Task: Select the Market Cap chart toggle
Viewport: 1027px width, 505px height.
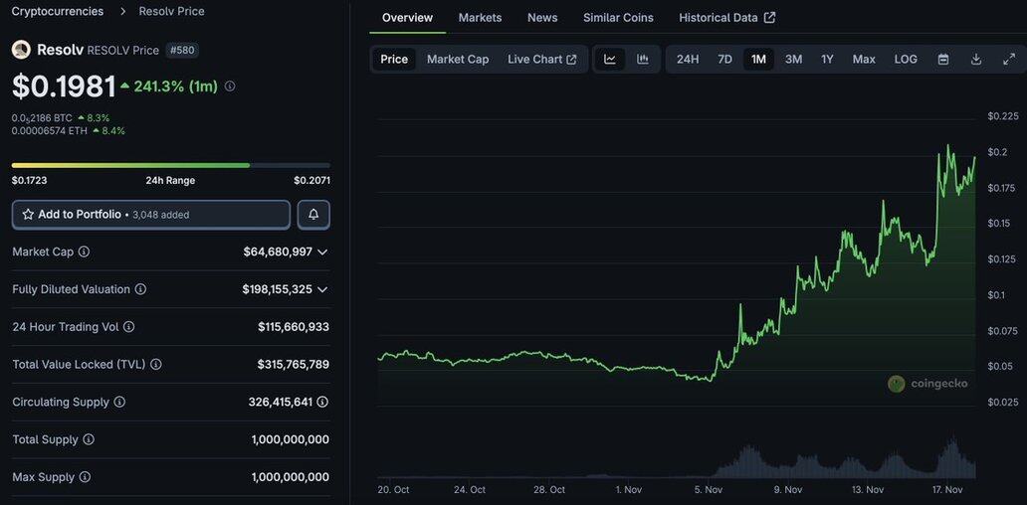Action: (x=458, y=60)
